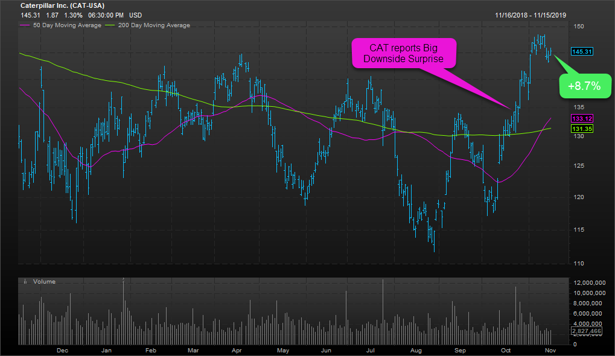615x356 pixels.
Task: Click the 1.30% percent change value
Action: [74, 15]
